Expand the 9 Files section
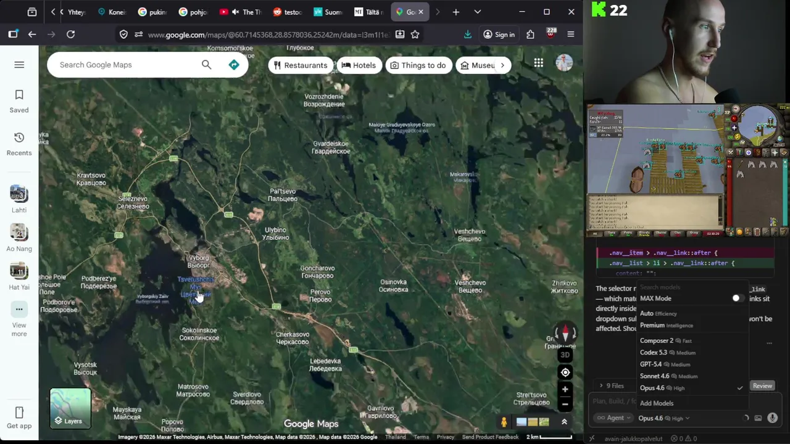790x444 pixels. pyautogui.click(x=612, y=386)
